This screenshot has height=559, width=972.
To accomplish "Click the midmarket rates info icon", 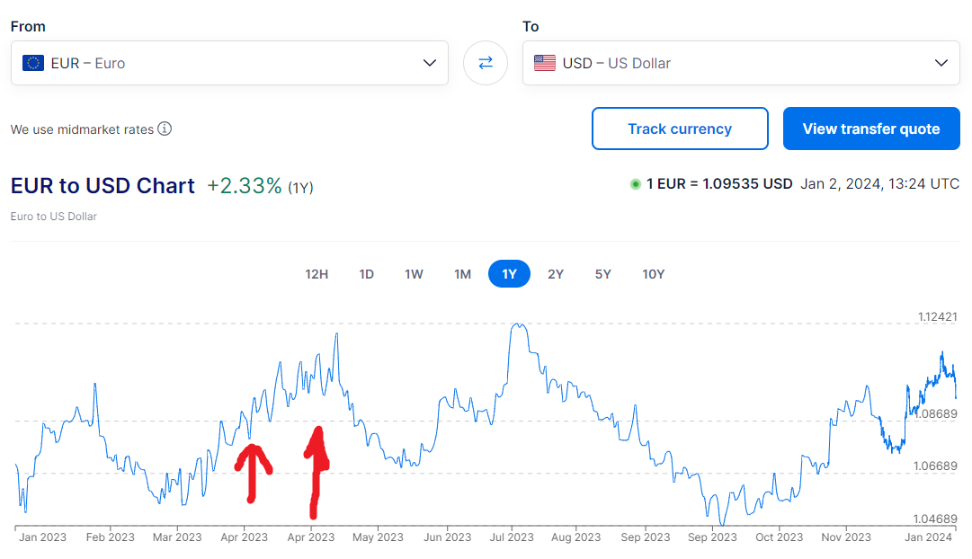I will (x=165, y=129).
